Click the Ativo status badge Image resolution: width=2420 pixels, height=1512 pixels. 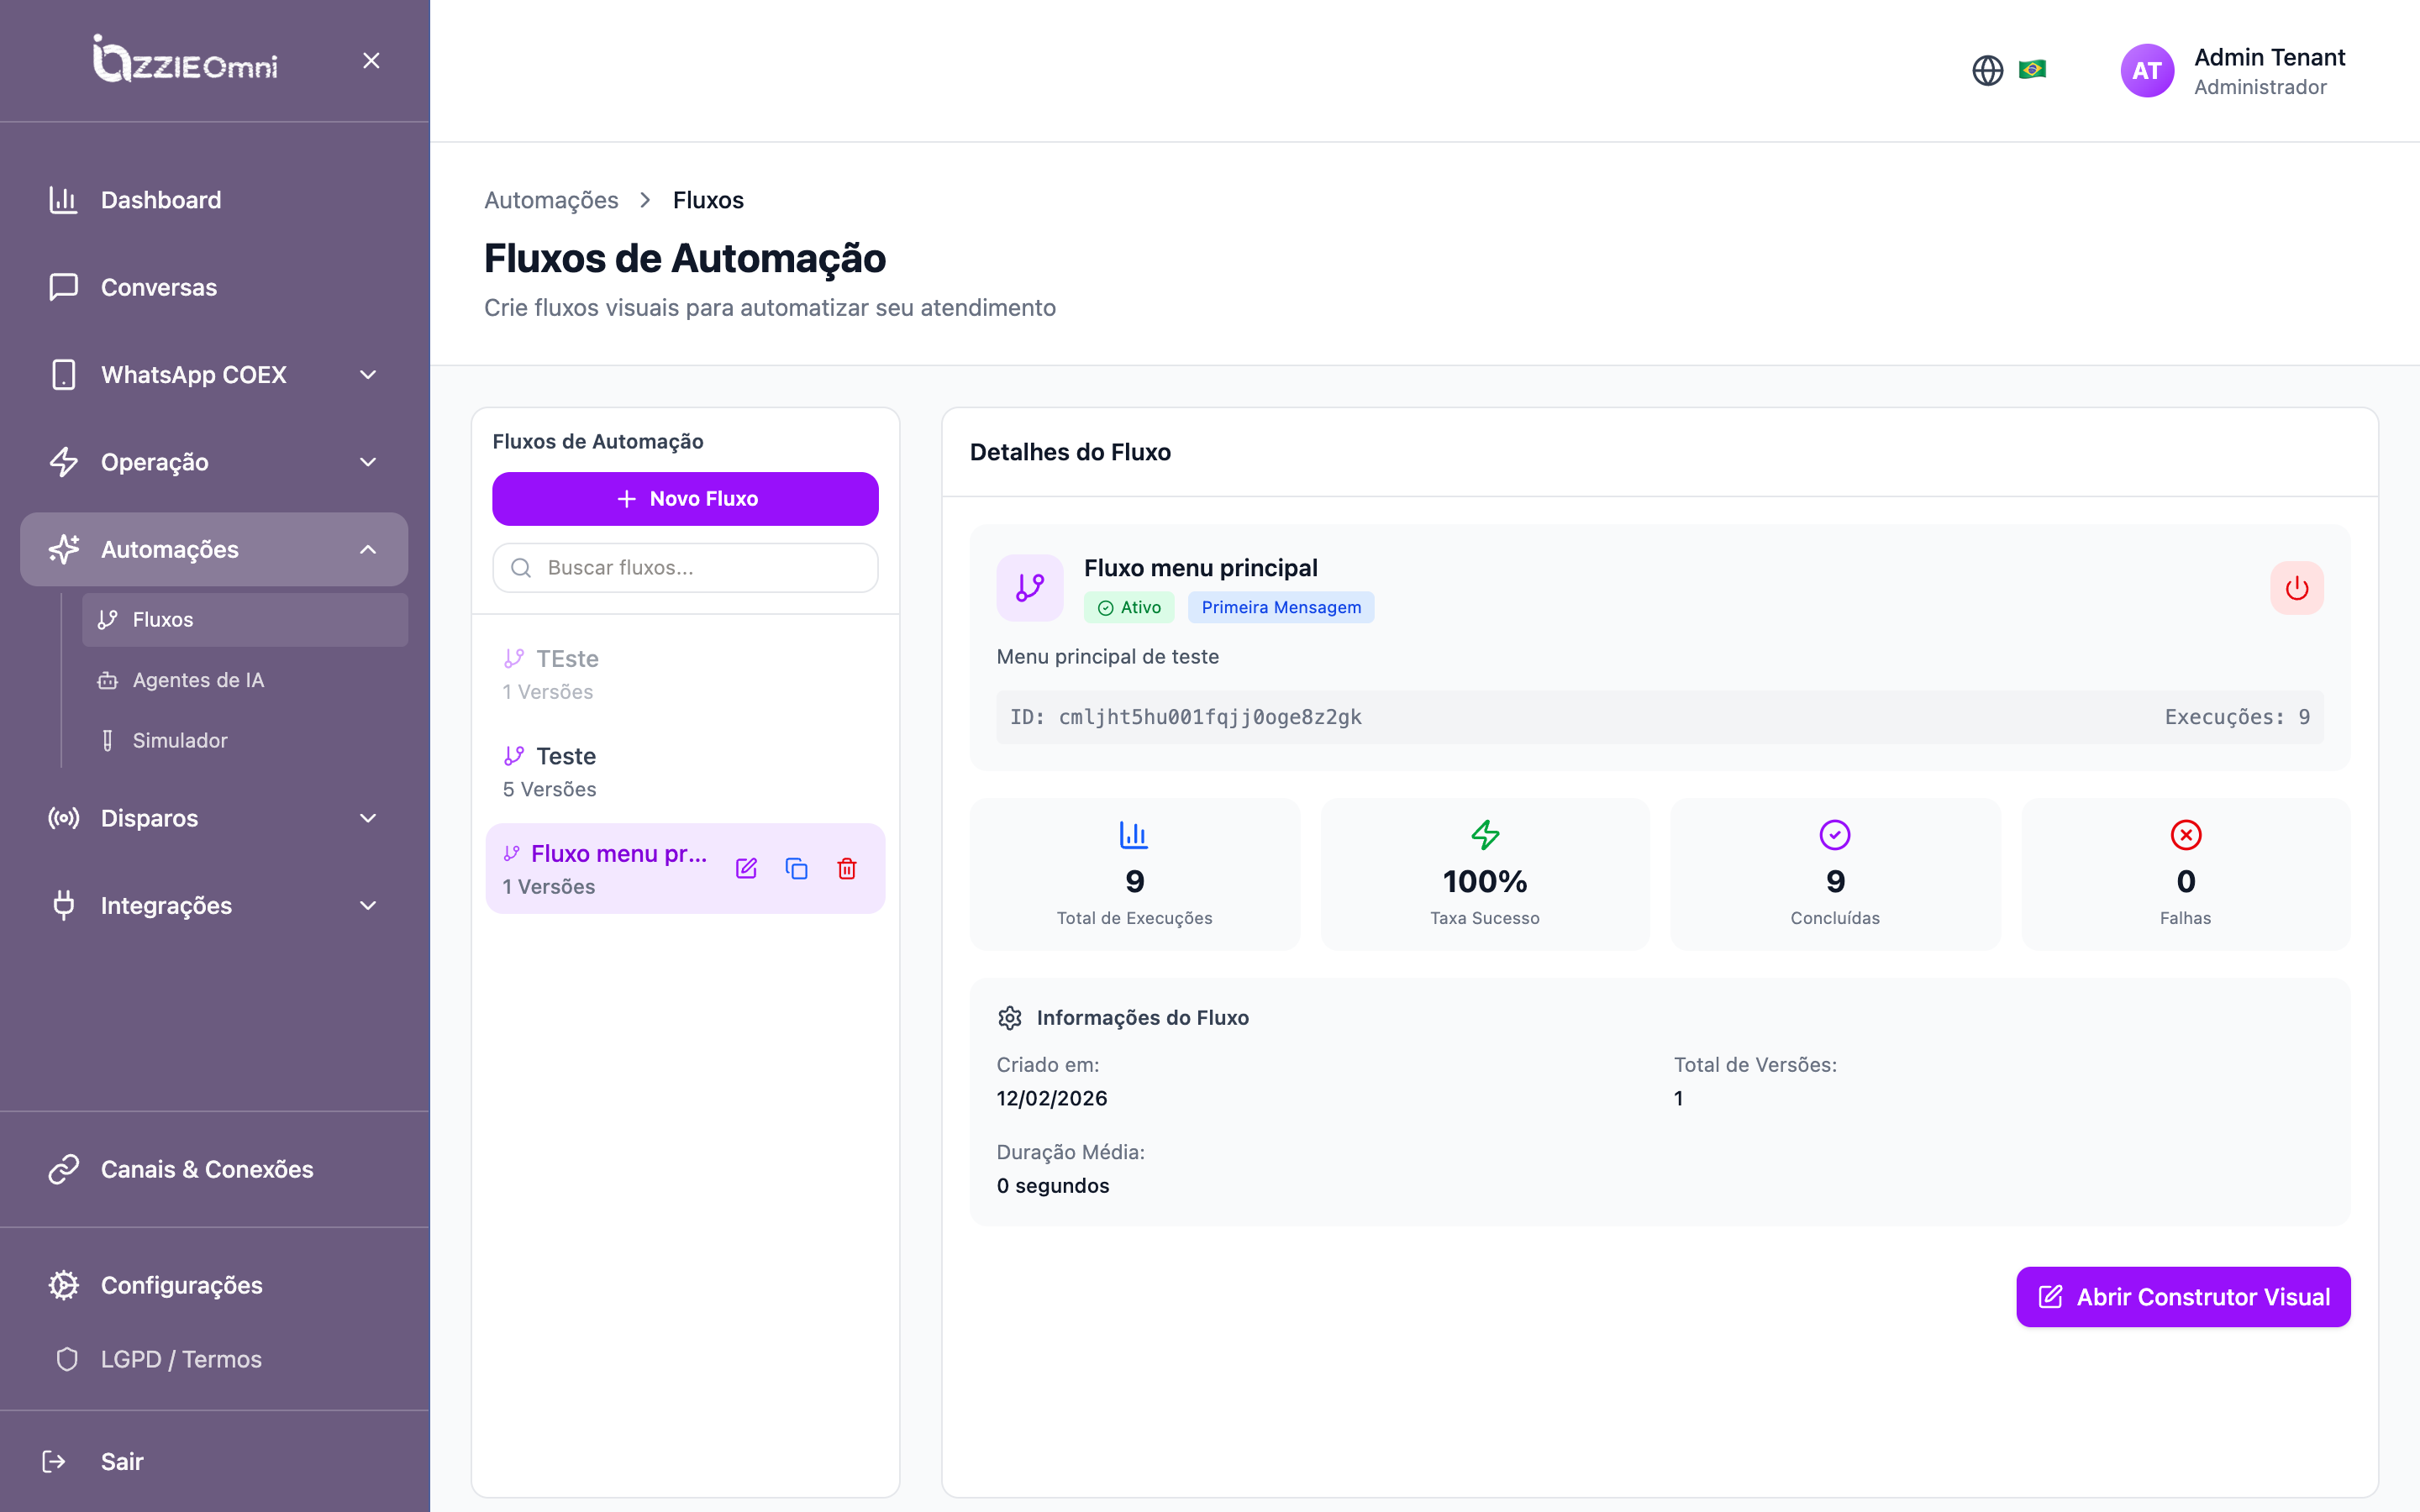[x=1129, y=607]
